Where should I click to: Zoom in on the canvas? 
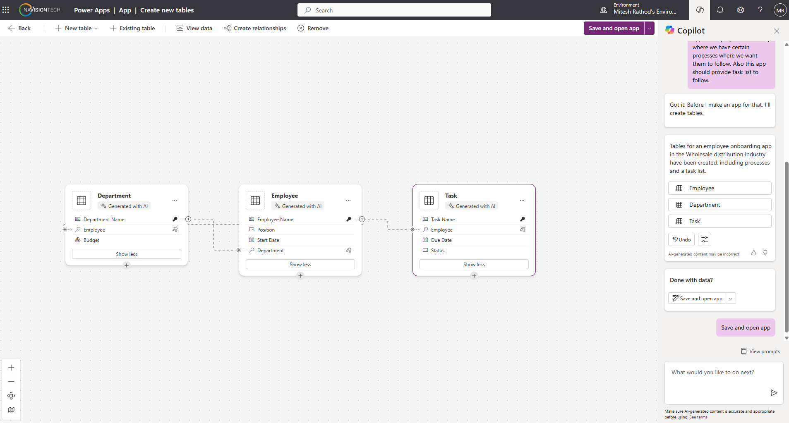[x=11, y=368]
